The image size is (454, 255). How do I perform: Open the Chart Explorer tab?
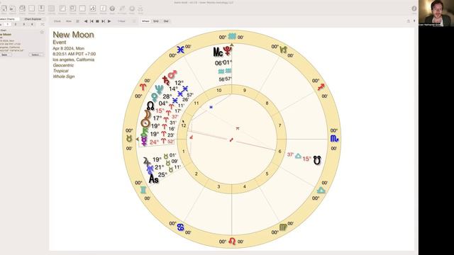(33, 19)
